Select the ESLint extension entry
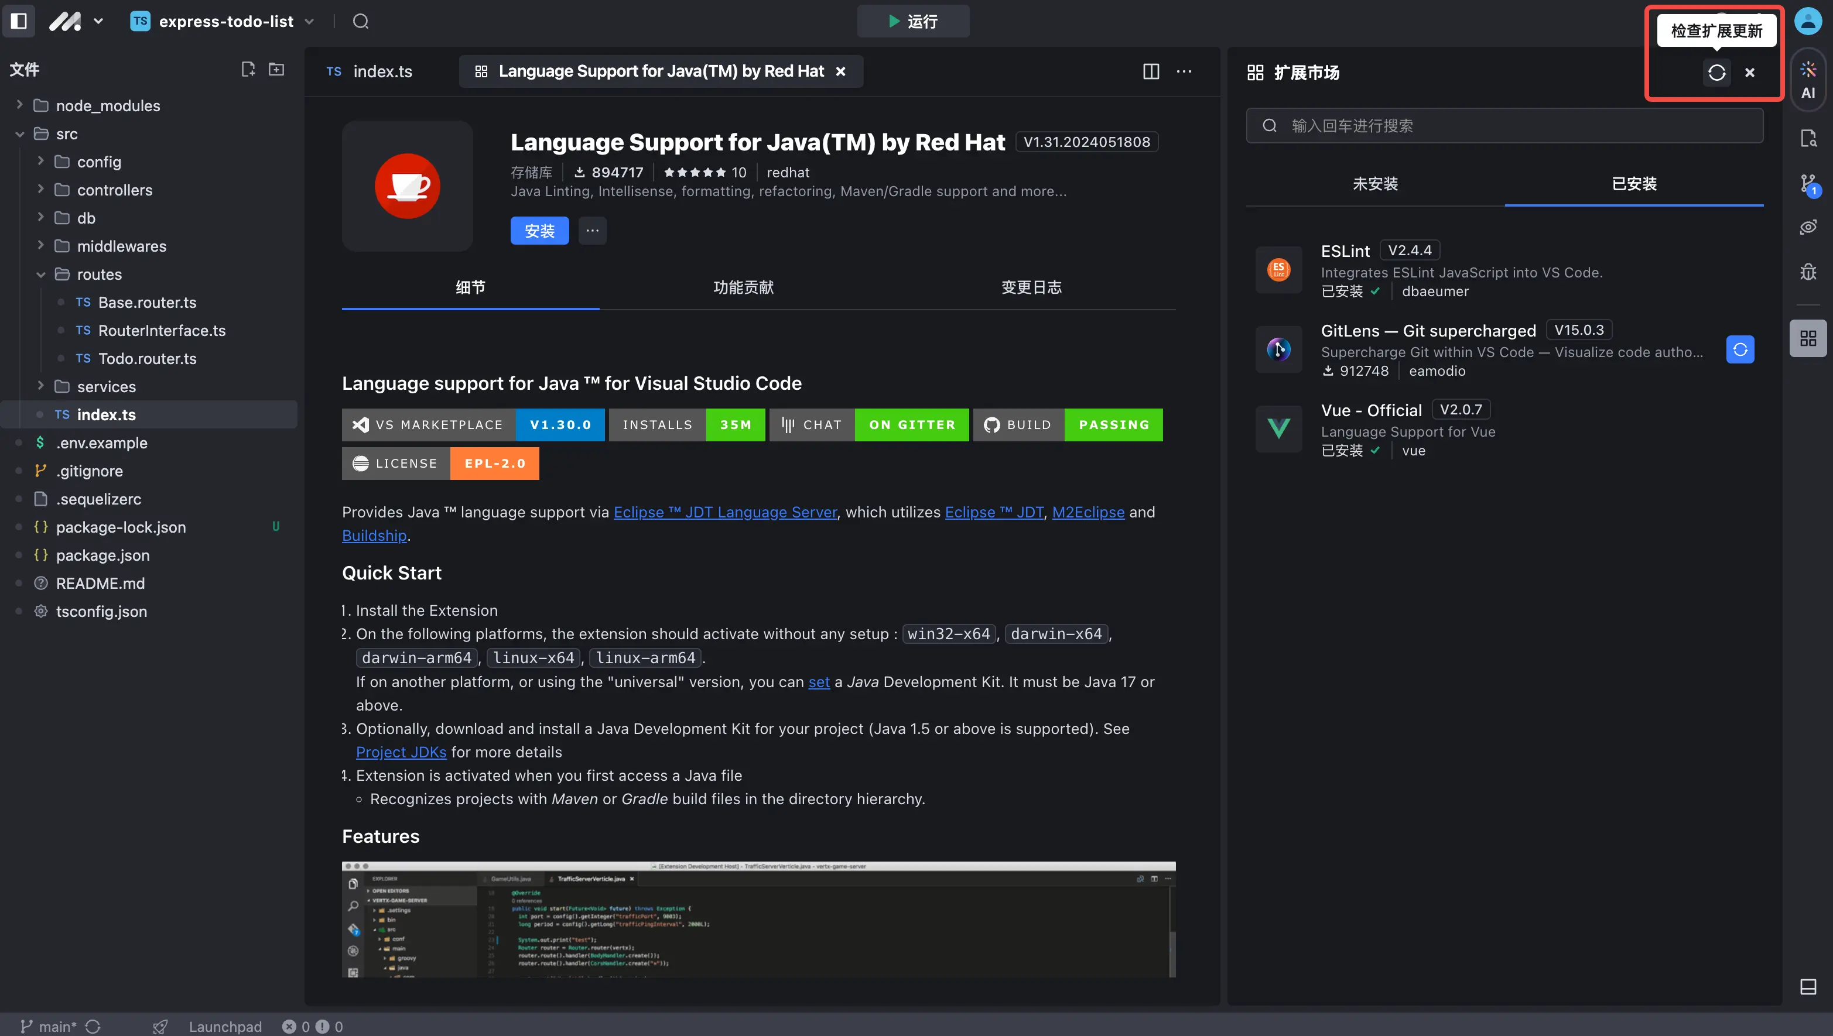1833x1036 pixels. click(x=1505, y=270)
